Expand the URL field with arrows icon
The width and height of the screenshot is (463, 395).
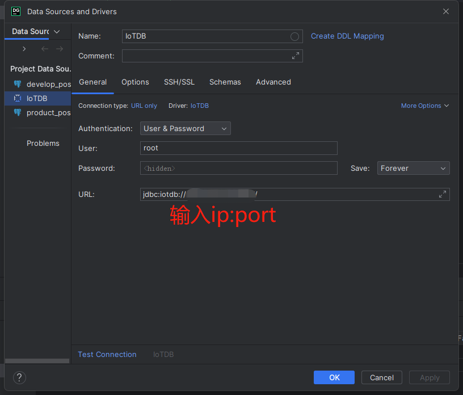443,195
